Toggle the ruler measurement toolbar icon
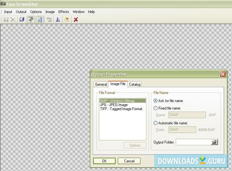Image resolution: width=232 pixels, height=171 pixels. 31,19
